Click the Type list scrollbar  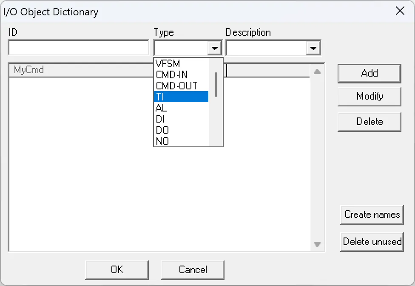pyautogui.click(x=216, y=85)
